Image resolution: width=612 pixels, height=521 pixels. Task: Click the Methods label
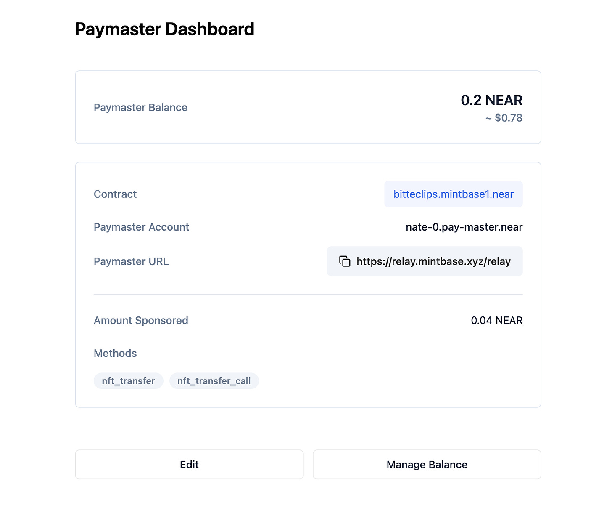click(x=115, y=353)
